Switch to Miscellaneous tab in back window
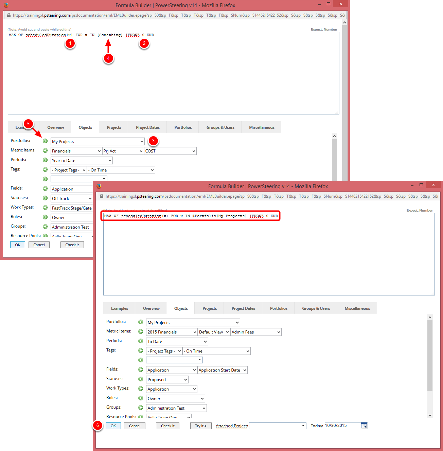Image resolution: width=443 pixels, height=451 pixels. 262,127
